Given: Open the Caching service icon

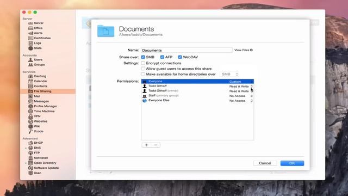Looking at the screenshot, I should point(30,76).
